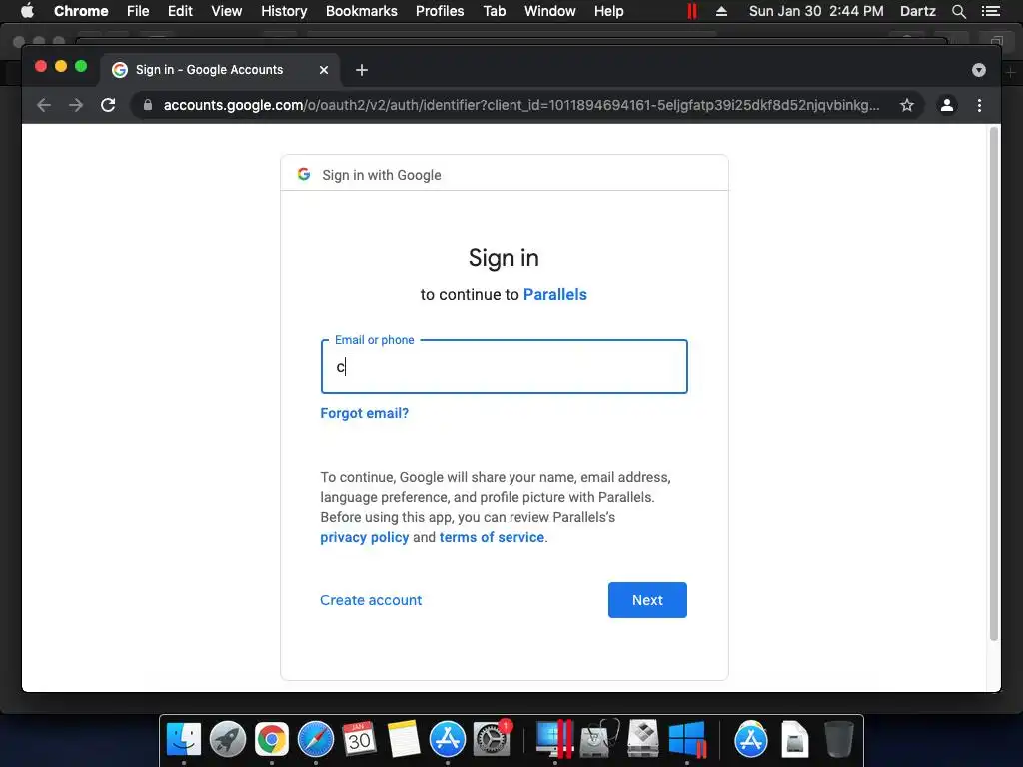The height and width of the screenshot is (767, 1023).
Task: Open the Apple menu
Action: (27, 11)
